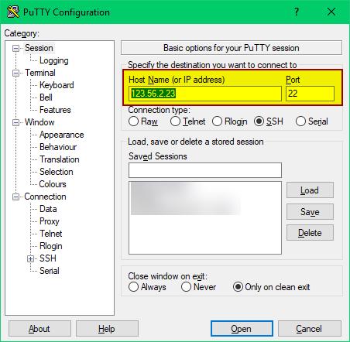Open the Appearance settings category
350x342 pixels.
pyautogui.click(x=62, y=135)
